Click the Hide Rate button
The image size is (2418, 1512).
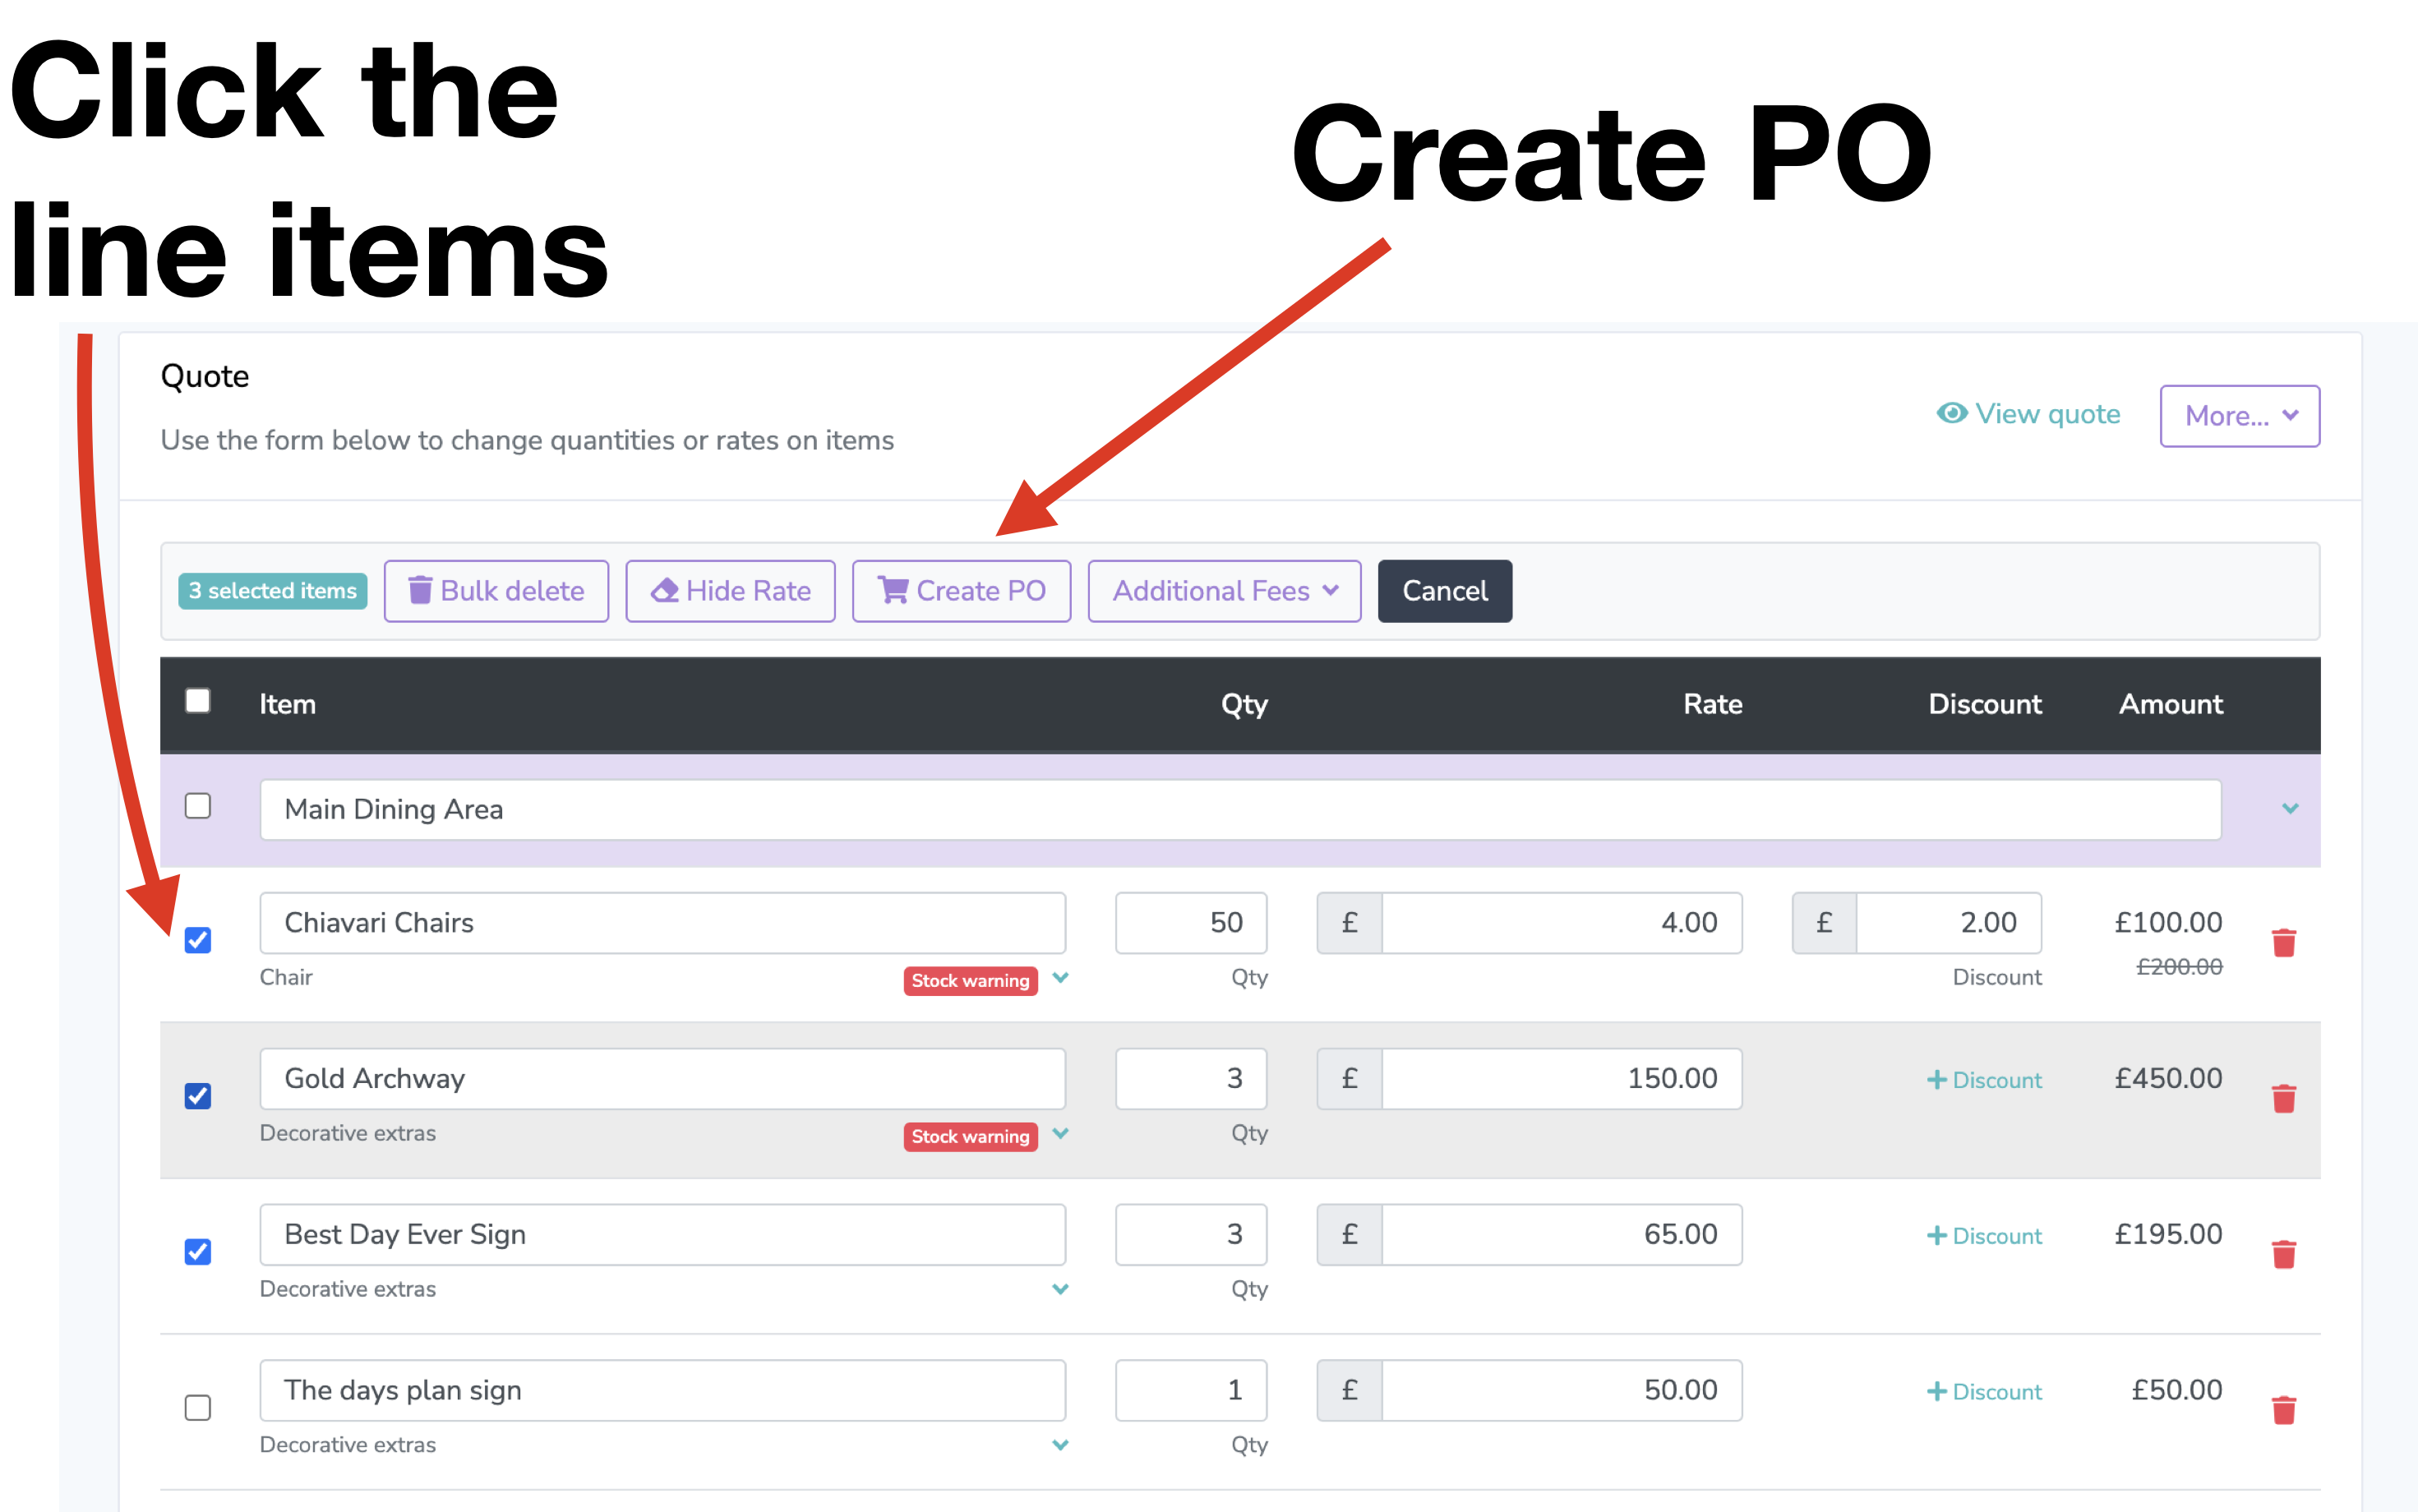(x=730, y=591)
